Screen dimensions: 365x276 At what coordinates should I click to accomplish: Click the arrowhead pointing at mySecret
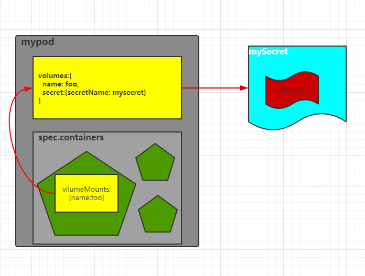244,88
